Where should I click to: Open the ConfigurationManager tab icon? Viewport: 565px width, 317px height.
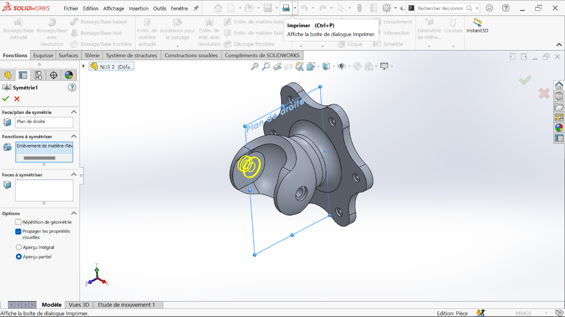tap(38, 75)
